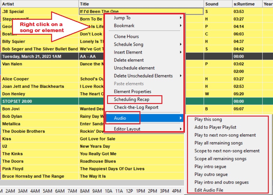
Task: Open the Check-the-Log Report
Action: click(136, 107)
